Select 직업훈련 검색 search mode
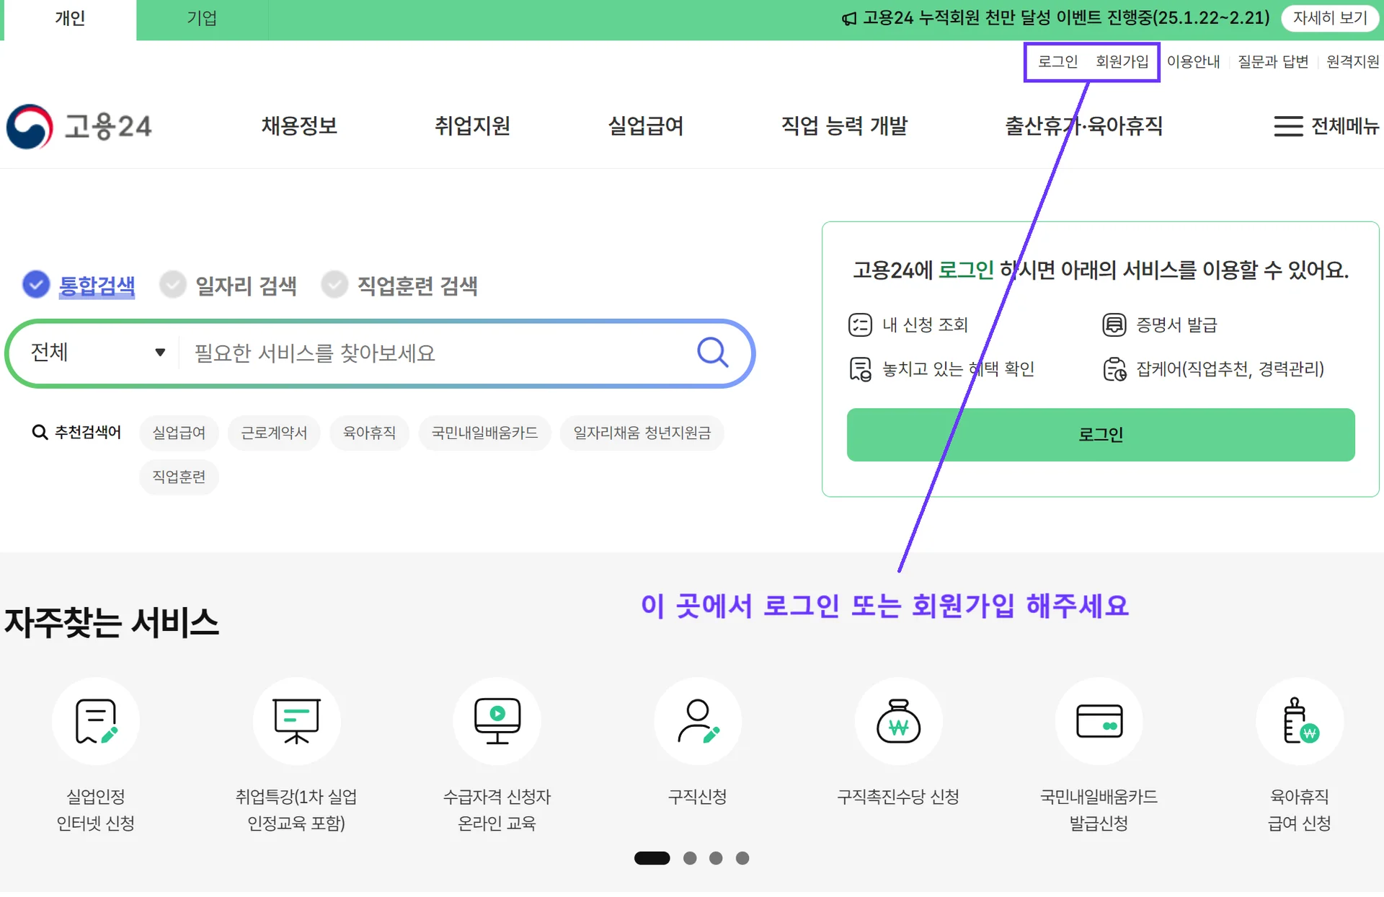 [334, 284]
